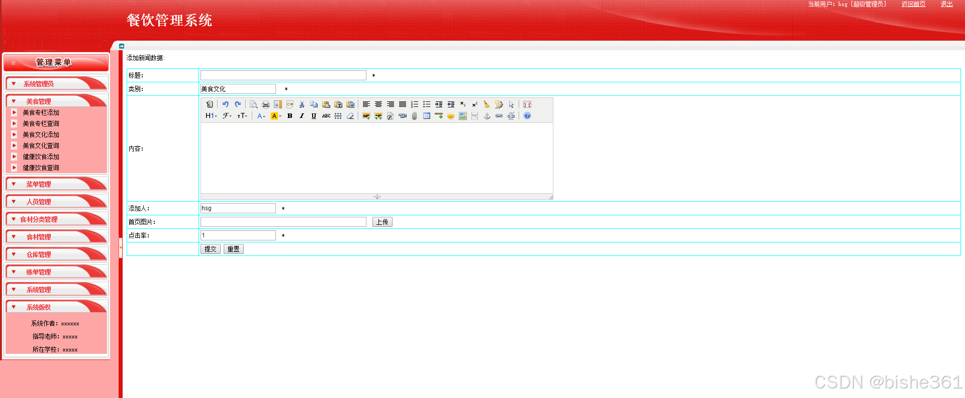Expand the 账单管理 menu section
This screenshot has width=965, height=398.
[56, 272]
